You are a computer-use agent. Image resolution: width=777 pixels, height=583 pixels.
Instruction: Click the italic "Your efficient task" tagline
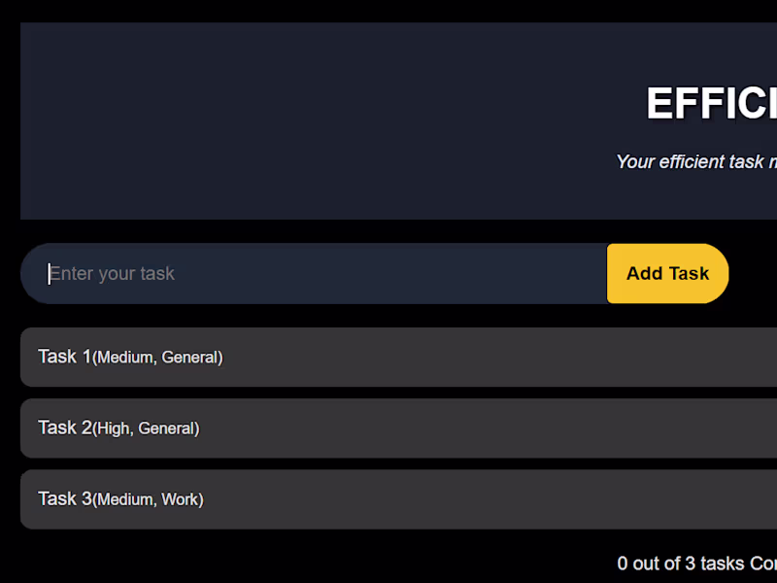coord(695,161)
